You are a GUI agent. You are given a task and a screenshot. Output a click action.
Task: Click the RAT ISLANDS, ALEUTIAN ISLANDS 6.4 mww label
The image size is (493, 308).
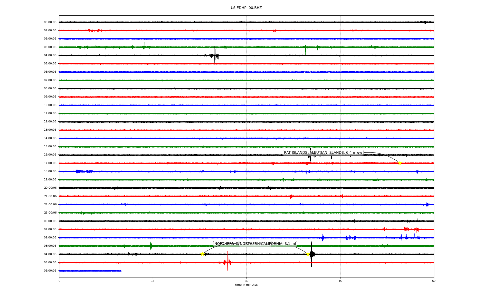(x=323, y=153)
